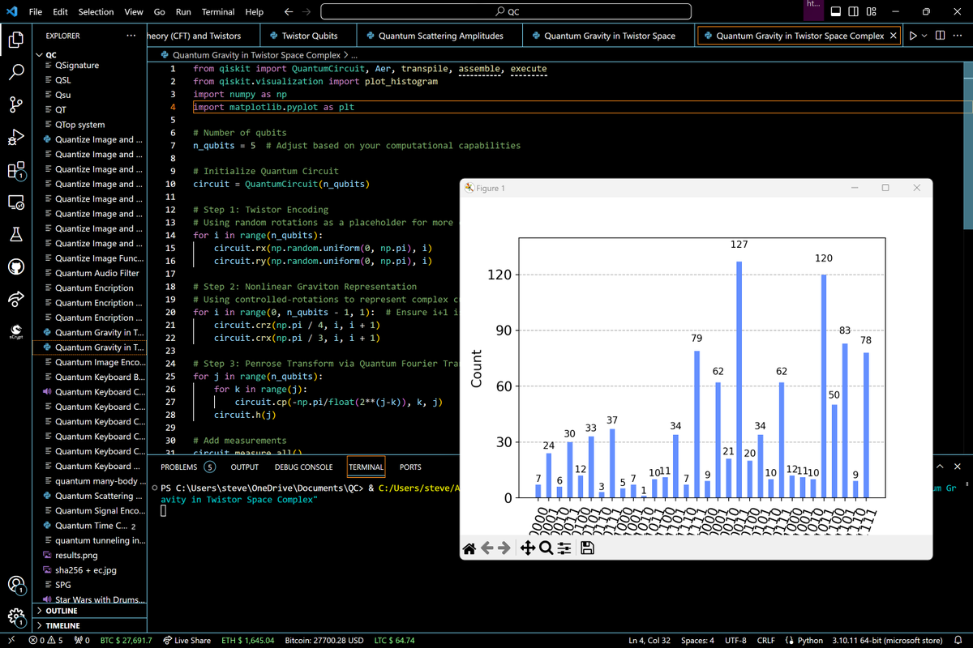Open the Source Control view
973x648 pixels.
16,104
